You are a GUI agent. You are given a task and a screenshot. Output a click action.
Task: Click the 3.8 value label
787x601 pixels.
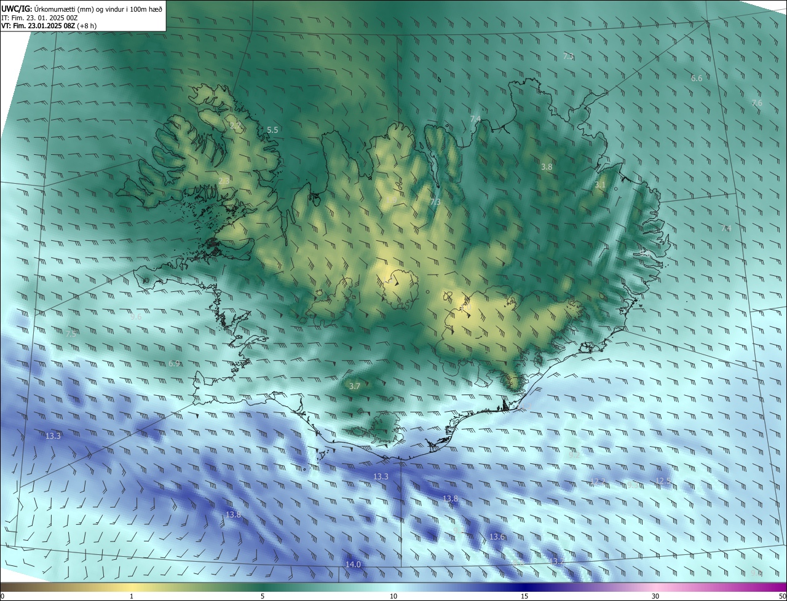pos(547,167)
